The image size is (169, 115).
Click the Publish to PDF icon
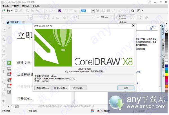76,11
